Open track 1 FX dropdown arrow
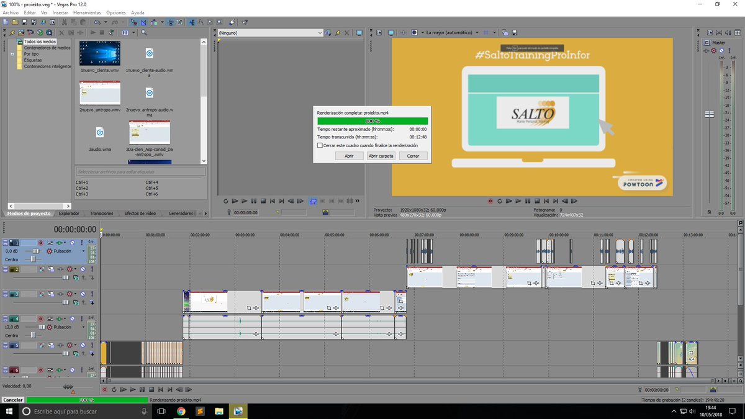The height and width of the screenshot is (419, 745). 65,243
